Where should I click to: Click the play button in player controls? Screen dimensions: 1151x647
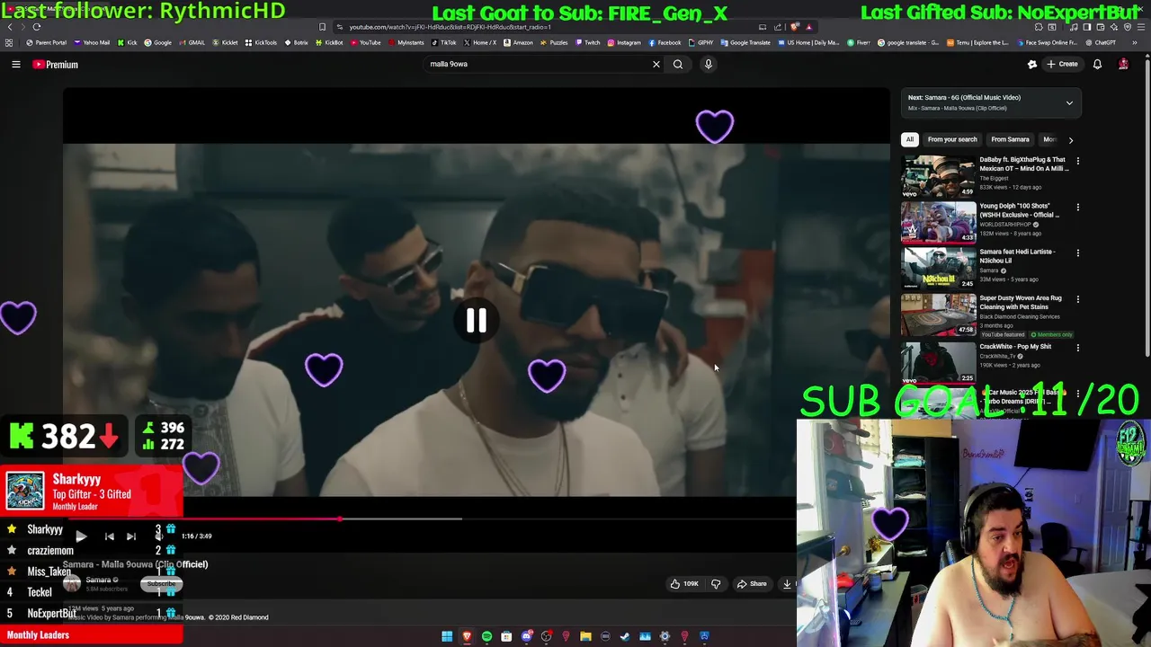click(81, 536)
